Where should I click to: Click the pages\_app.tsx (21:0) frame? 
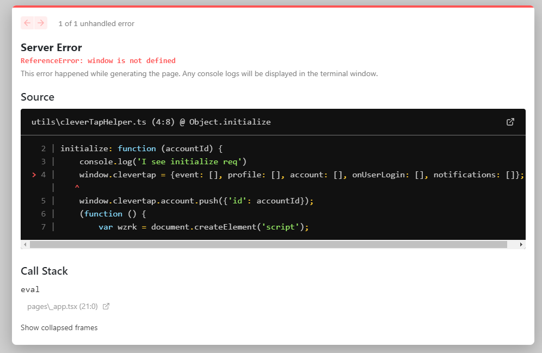pos(63,306)
